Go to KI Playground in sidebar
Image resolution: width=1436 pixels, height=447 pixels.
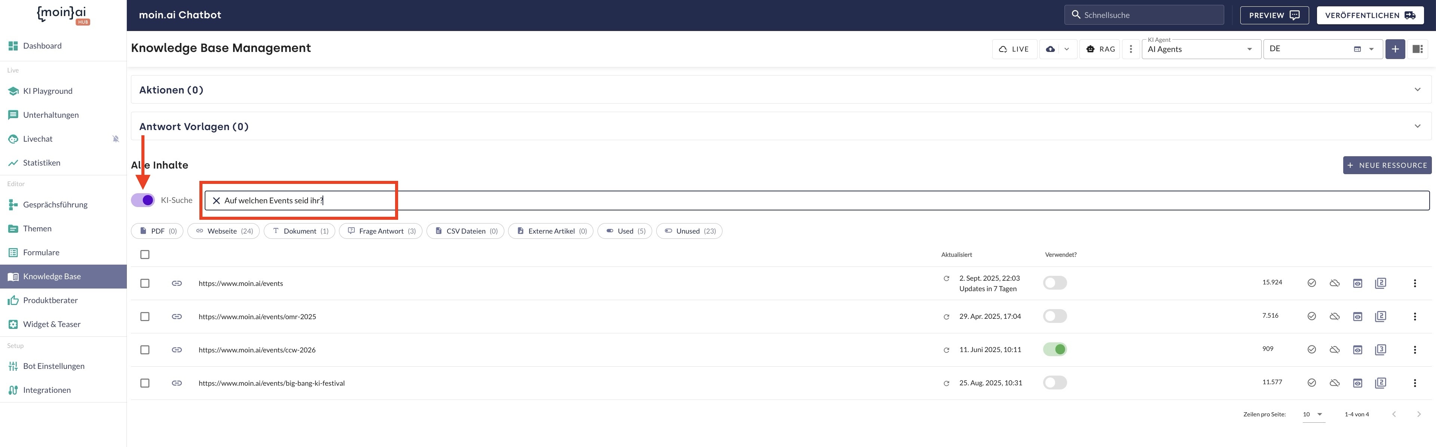48,91
